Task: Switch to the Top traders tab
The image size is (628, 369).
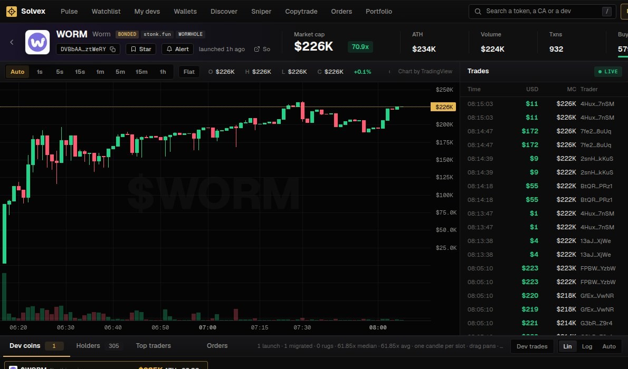Action: 153,346
